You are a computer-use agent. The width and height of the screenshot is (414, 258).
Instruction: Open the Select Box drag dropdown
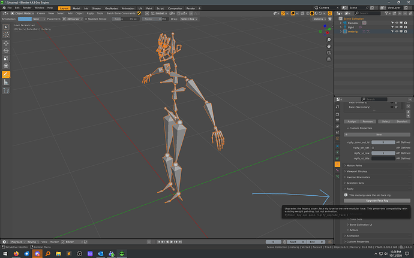(x=189, y=19)
